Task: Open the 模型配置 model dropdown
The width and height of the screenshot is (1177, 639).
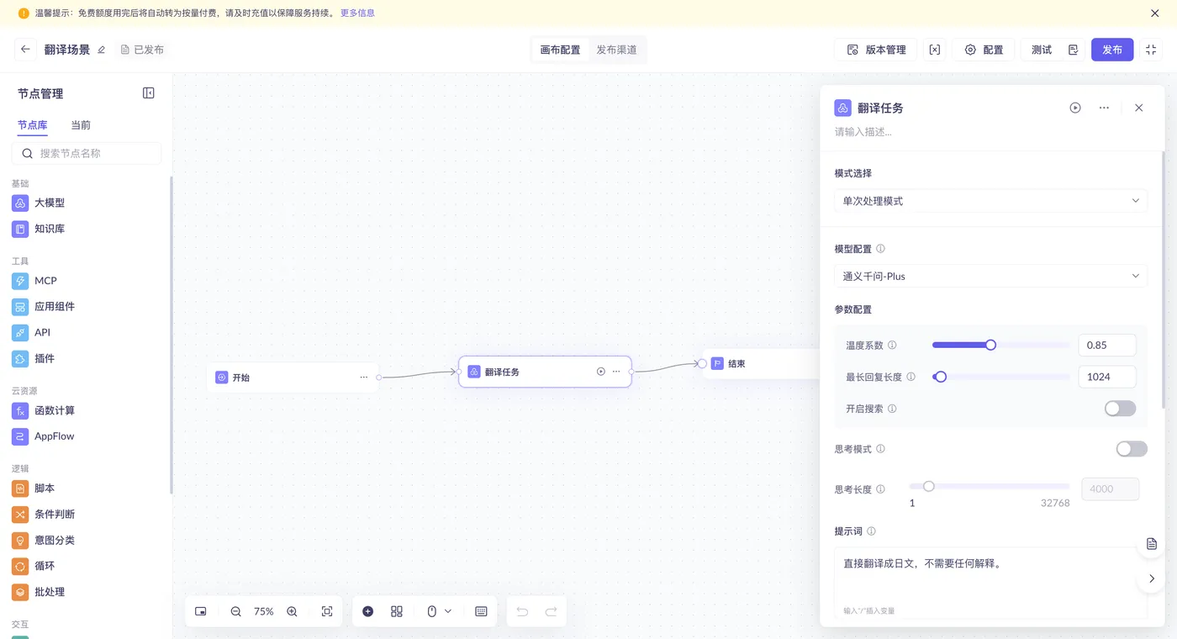Action: point(990,276)
